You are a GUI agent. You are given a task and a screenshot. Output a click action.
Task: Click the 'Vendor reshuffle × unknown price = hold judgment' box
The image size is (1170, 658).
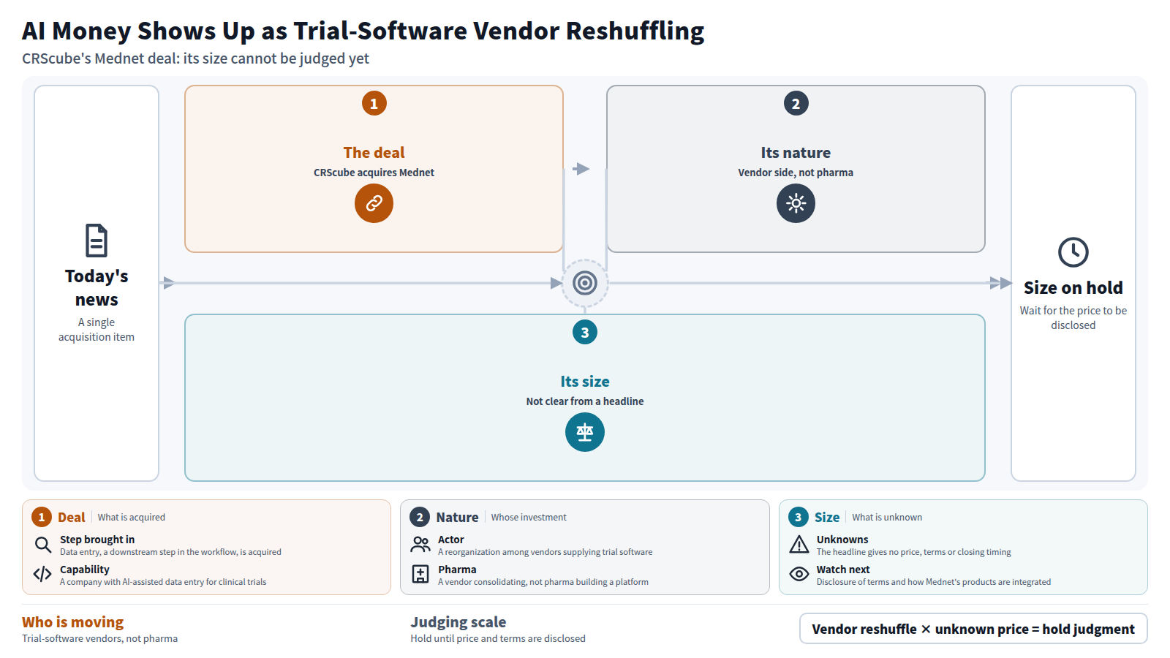[973, 629]
